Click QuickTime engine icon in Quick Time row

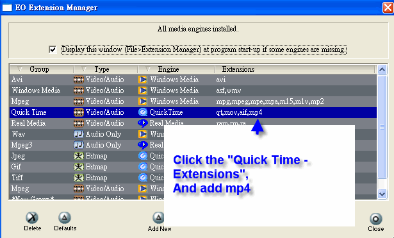pyautogui.click(x=143, y=112)
